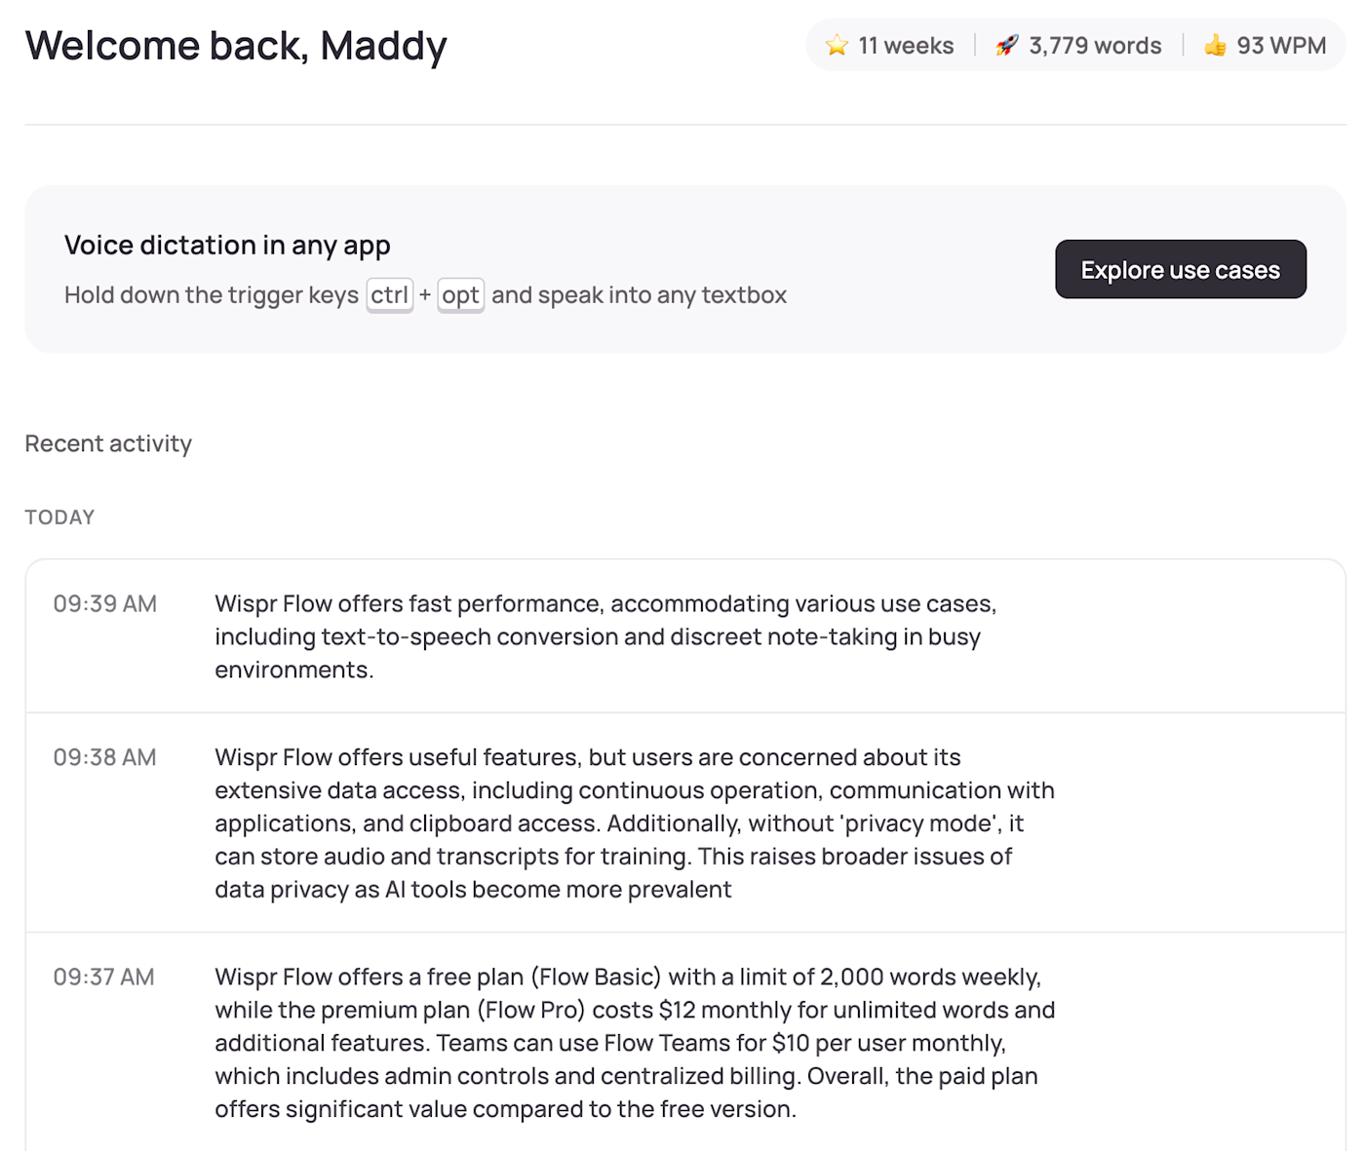
Task: Click the star icon beside 11 weeks
Action: pyautogui.click(x=837, y=46)
